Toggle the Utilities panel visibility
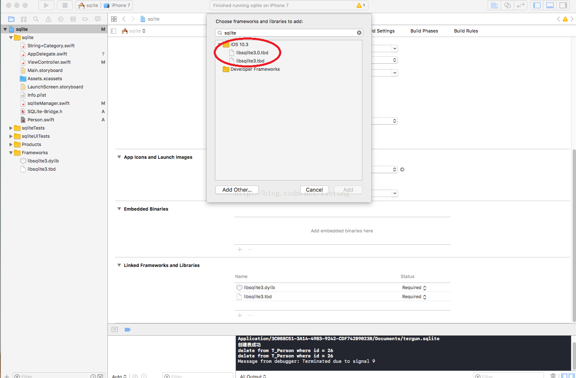This screenshot has height=378, width=576. pos(563,5)
